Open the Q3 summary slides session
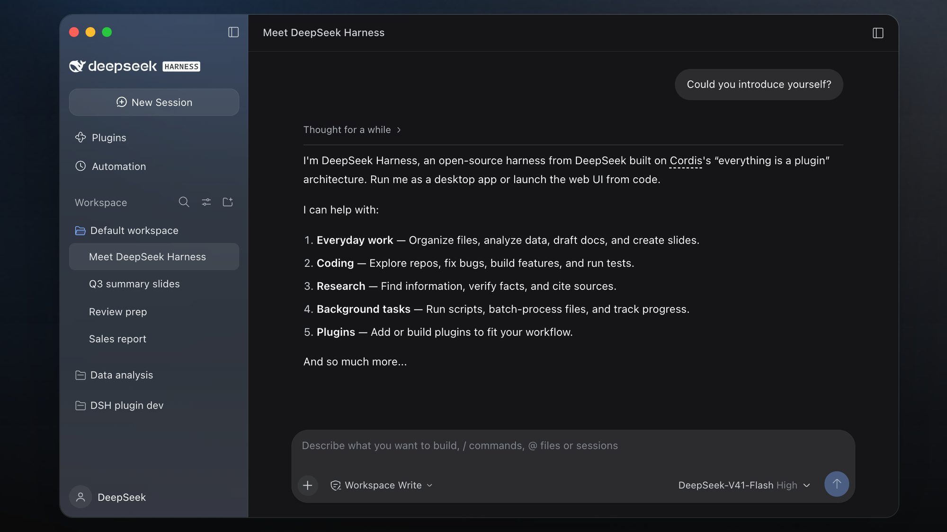The width and height of the screenshot is (947, 532). pos(134,284)
